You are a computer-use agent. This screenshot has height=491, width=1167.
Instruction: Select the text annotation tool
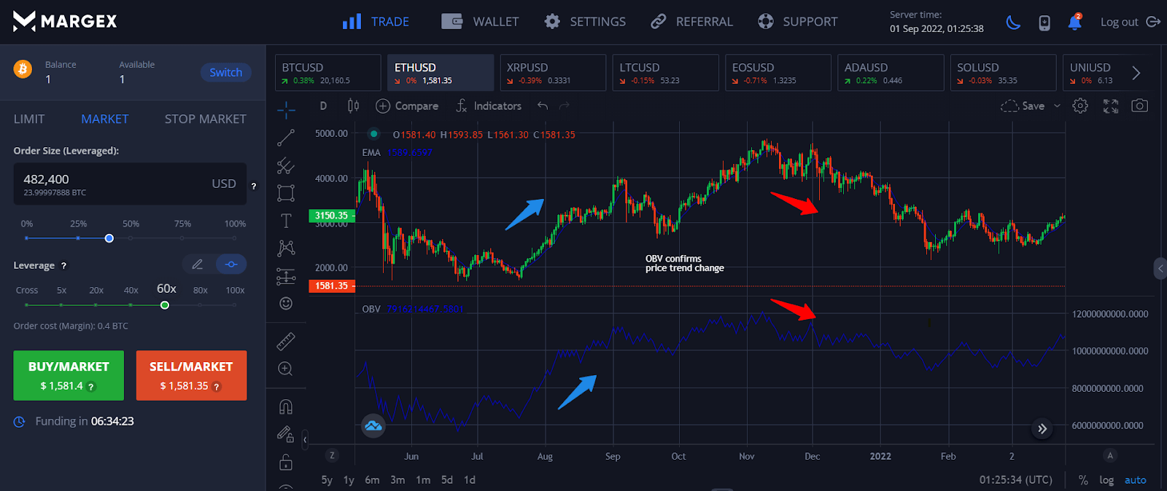pos(286,221)
